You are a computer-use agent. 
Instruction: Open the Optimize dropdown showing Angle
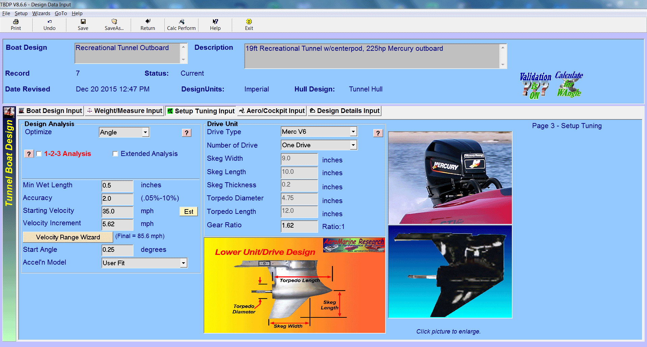pyautogui.click(x=145, y=132)
